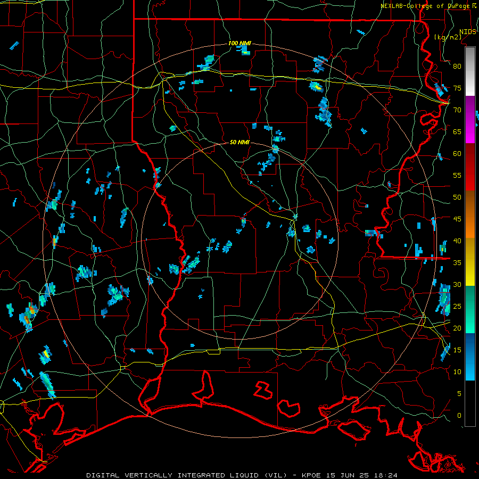The height and width of the screenshot is (479, 479).
Task: Click the 50 NMI range ring label
Action: coord(240,142)
